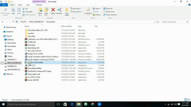Screen dimensions: 191x107
Task: Click Select none
Action: pos(109,12)
